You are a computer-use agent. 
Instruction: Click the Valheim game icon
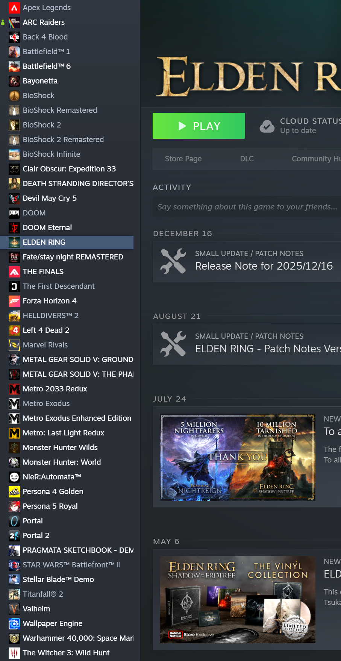click(x=14, y=609)
